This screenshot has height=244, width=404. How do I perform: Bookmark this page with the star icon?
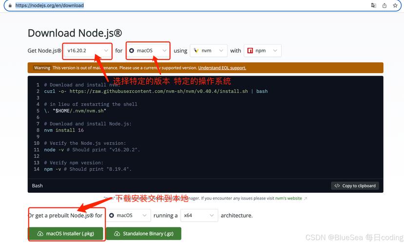pyautogui.click(x=395, y=5)
